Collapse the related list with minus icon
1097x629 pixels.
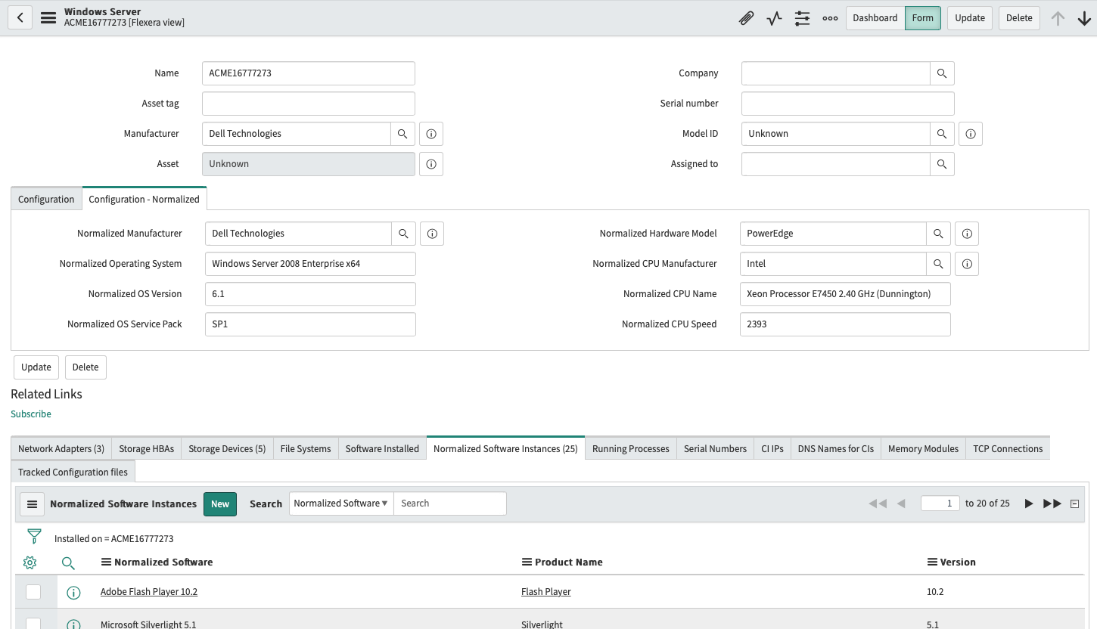tap(1074, 504)
